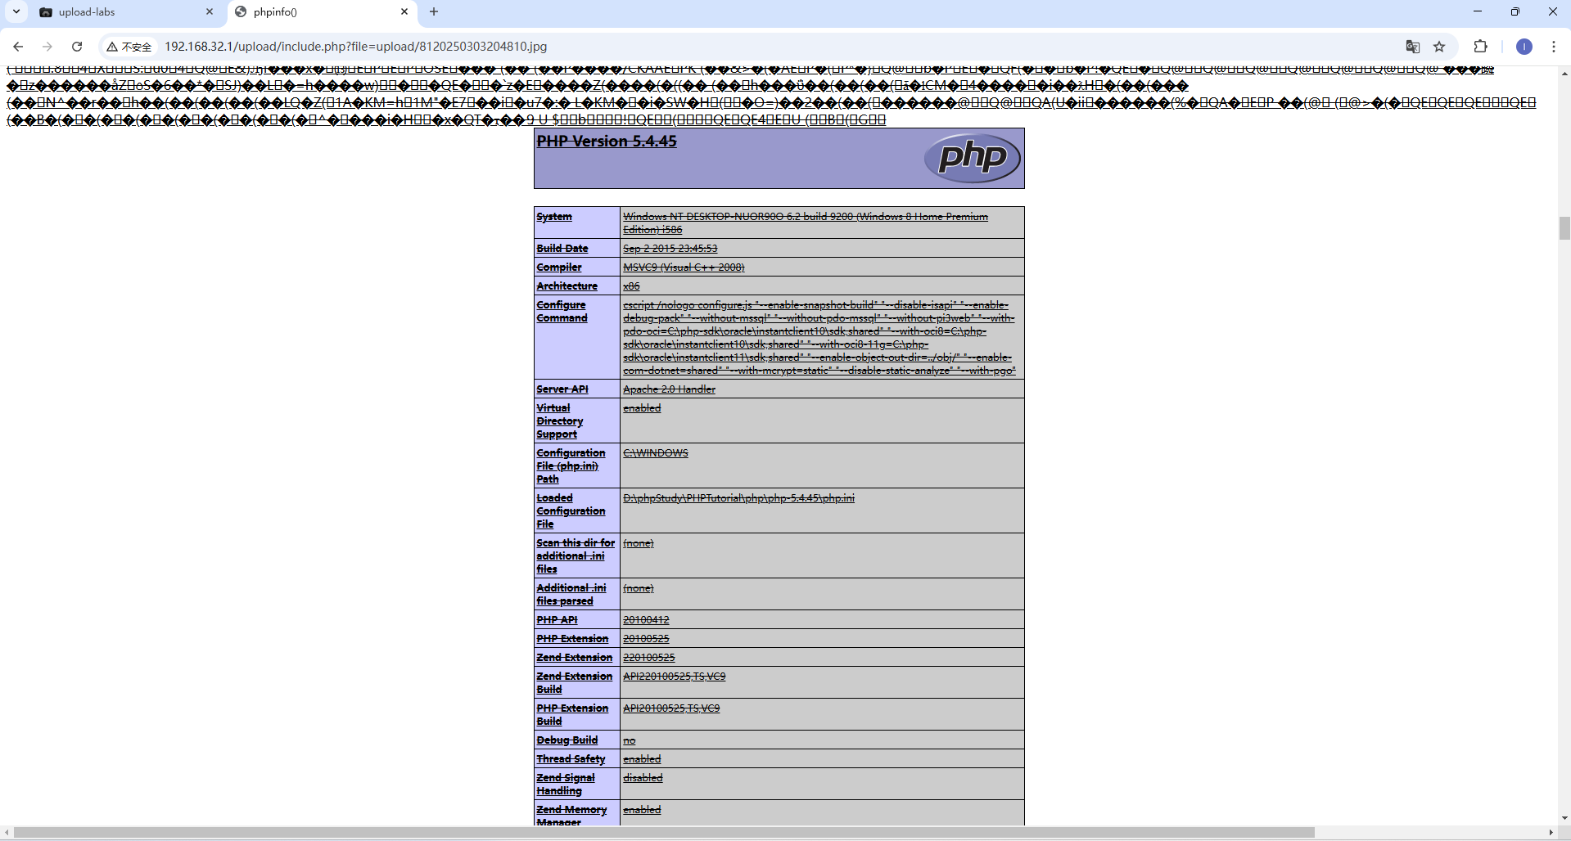Click the horizontal scrollbar left arrow
This screenshot has height=841, width=1571.
click(7, 833)
